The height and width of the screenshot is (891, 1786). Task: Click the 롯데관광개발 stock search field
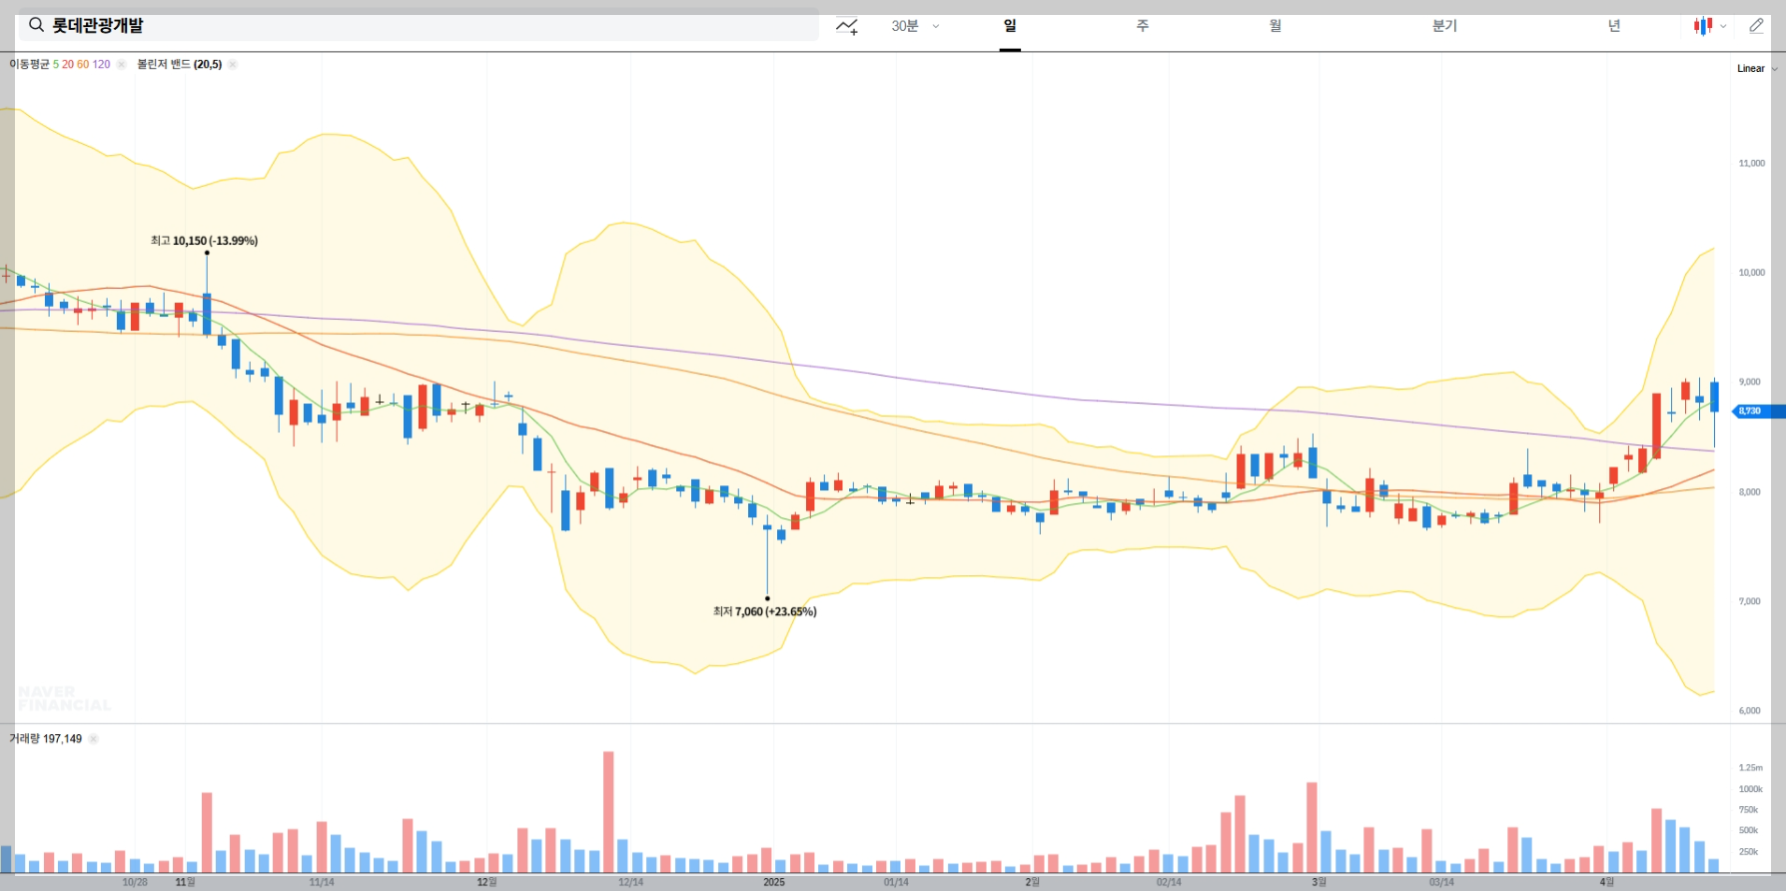click(419, 26)
